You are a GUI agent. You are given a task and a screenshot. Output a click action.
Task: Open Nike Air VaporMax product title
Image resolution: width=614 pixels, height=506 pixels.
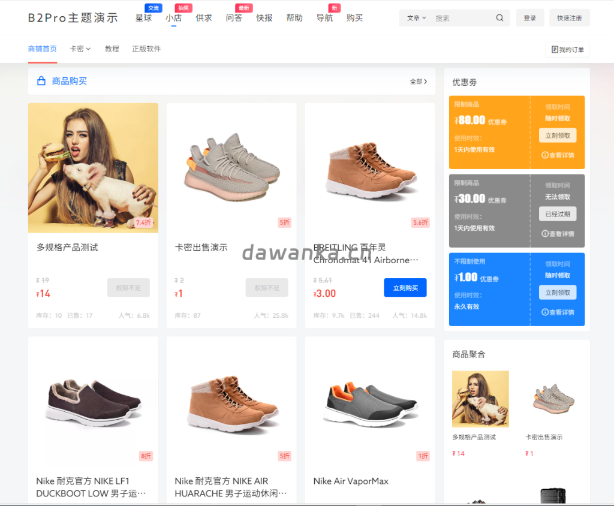[351, 481]
